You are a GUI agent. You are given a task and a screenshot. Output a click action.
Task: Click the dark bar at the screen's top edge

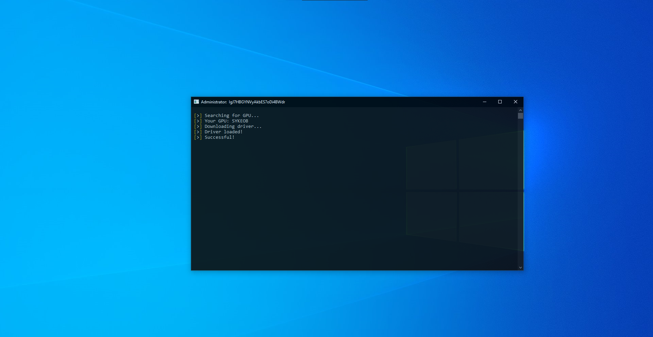[335, 0]
